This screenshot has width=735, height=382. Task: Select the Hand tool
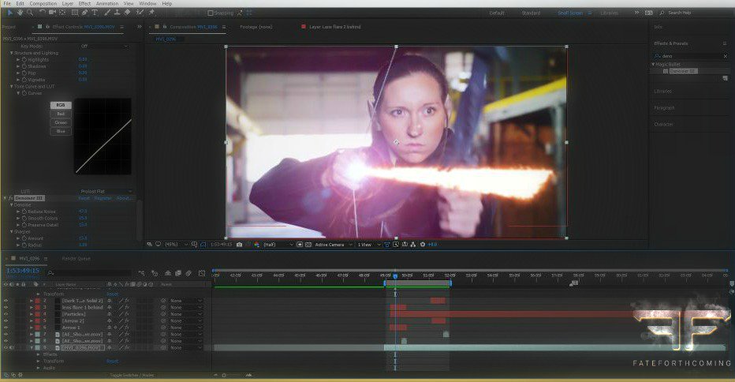point(21,13)
